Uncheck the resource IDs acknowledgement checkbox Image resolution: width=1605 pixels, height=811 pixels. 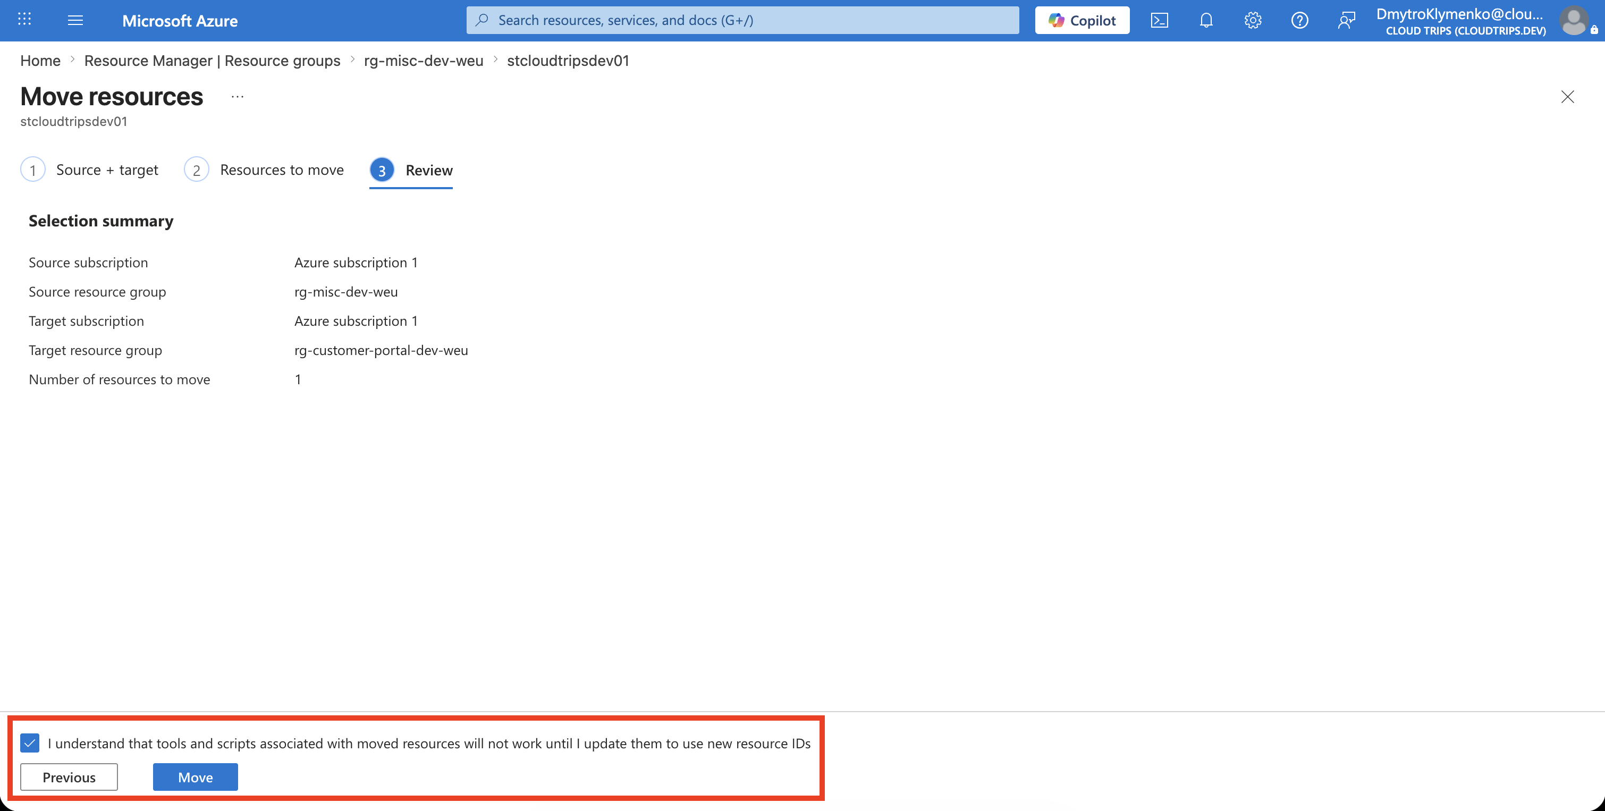tap(30, 742)
